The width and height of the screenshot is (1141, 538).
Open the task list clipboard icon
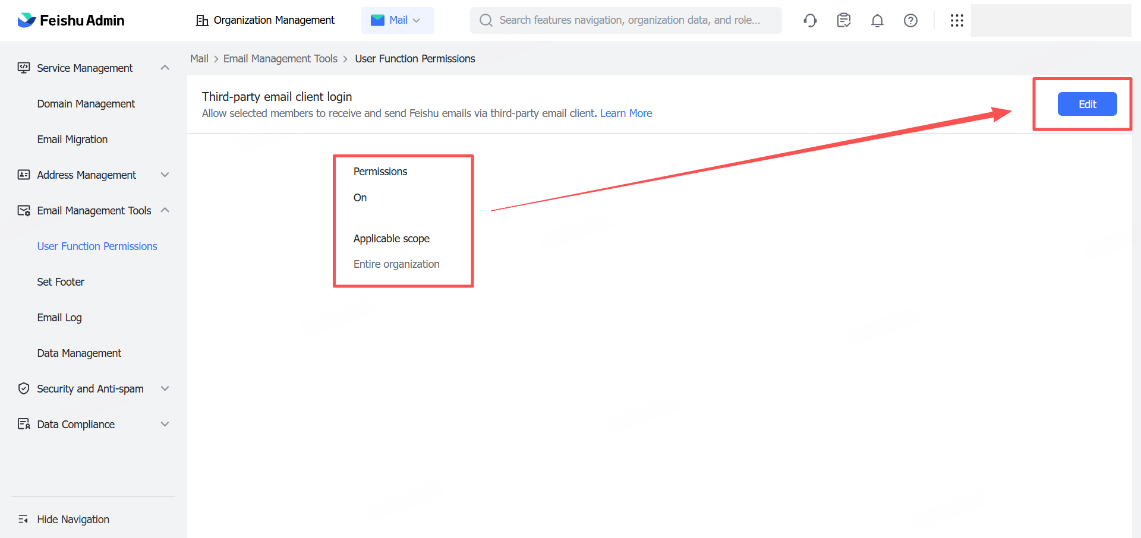[843, 21]
